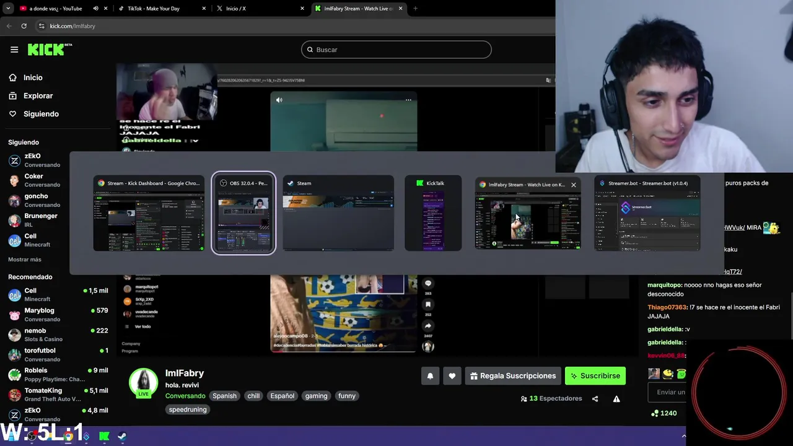Viewport: 793px width, 446px height.
Task: Click the TikTok share arrow icon
Action: click(427, 325)
